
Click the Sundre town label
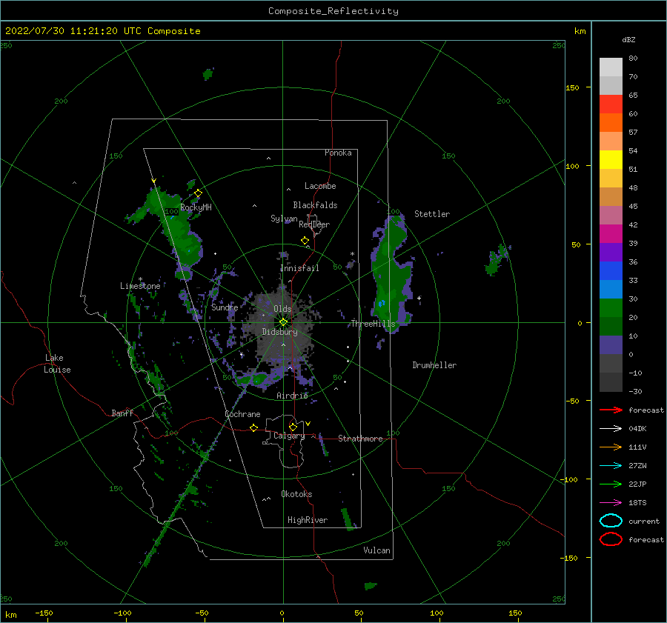pyautogui.click(x=225, y=307)
